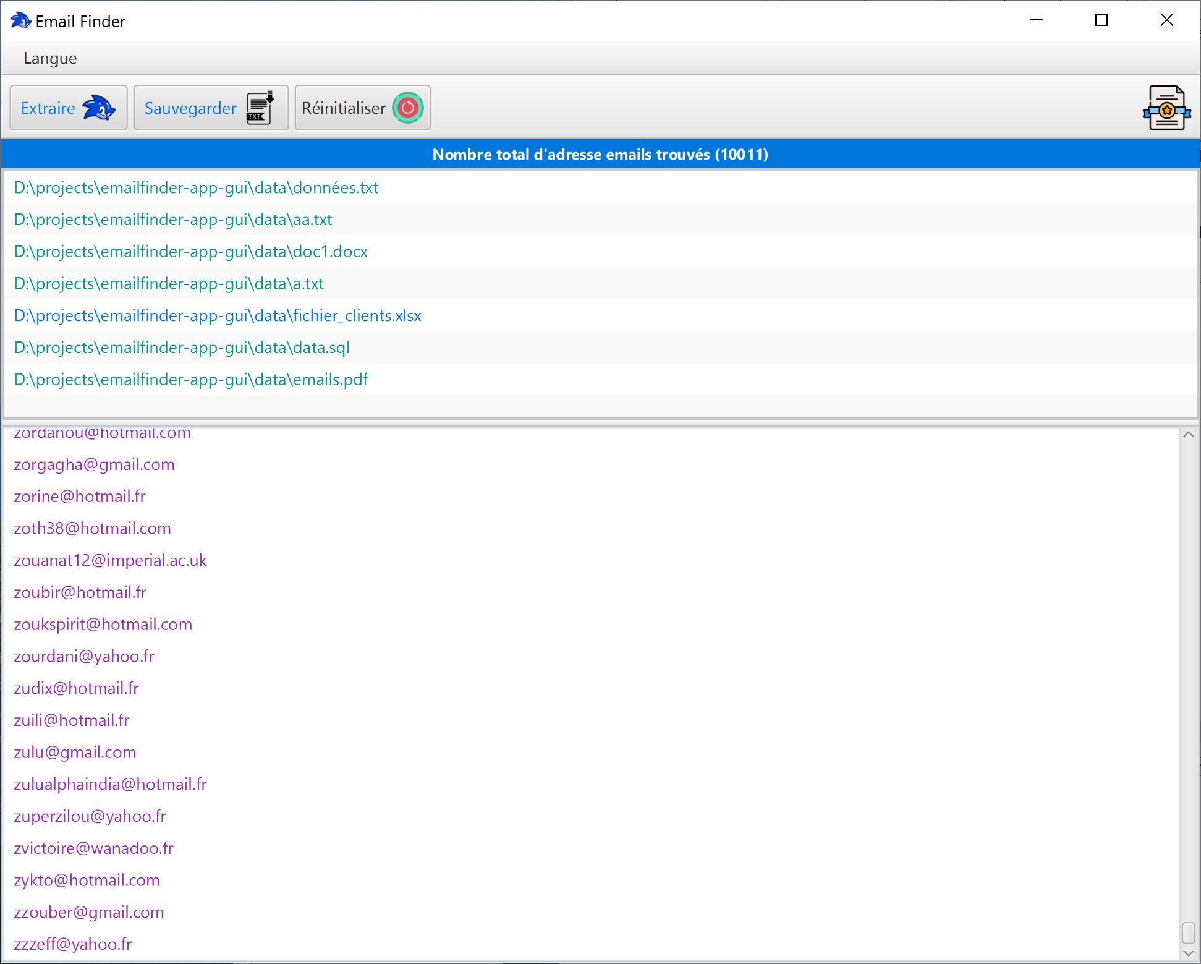This screenshot has height=964, width=1201.
Task: Select the data\a.txt file path
Action: [x=169, y=284]
